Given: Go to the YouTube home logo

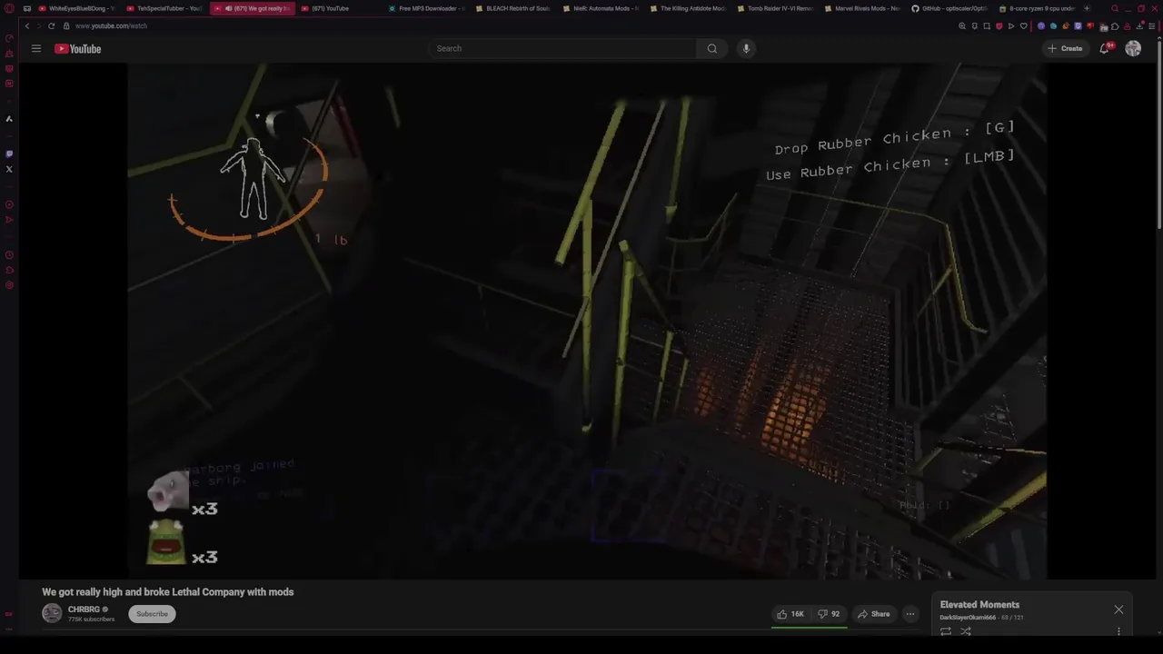Looking at the screenshot, I should (x=78, y=49).
